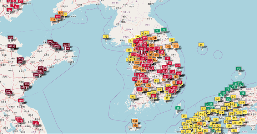Select the yellow 91 marker in central southern Korea
The image size is (257, 134).
pyautogui.click(x=156, y=81)
